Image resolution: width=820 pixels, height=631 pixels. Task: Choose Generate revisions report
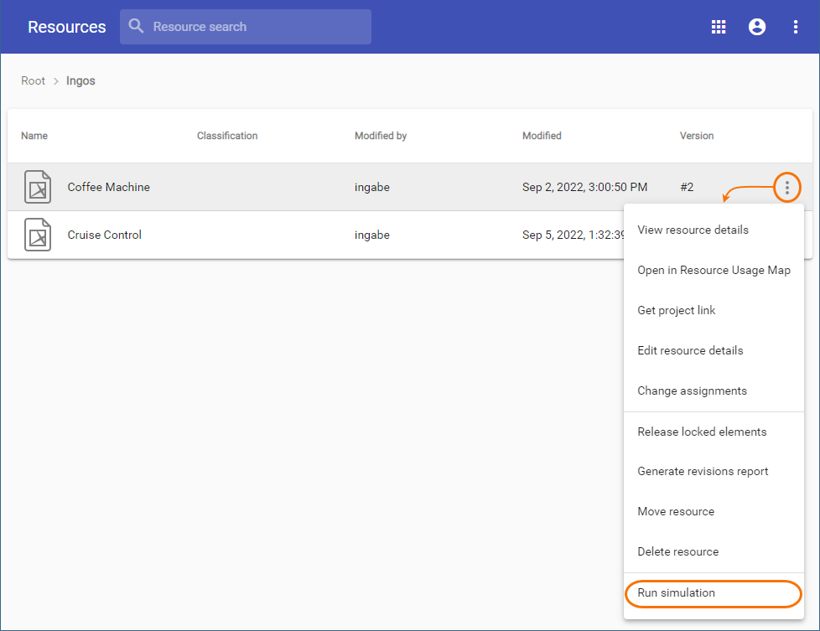[x=703, y=471]
